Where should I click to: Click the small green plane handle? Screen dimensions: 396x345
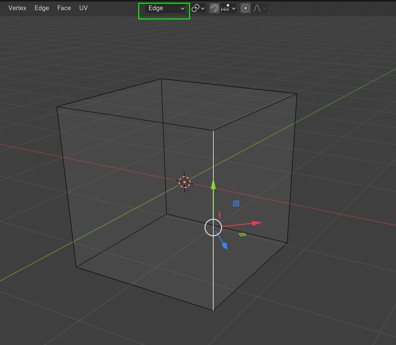tap(243, 234)
